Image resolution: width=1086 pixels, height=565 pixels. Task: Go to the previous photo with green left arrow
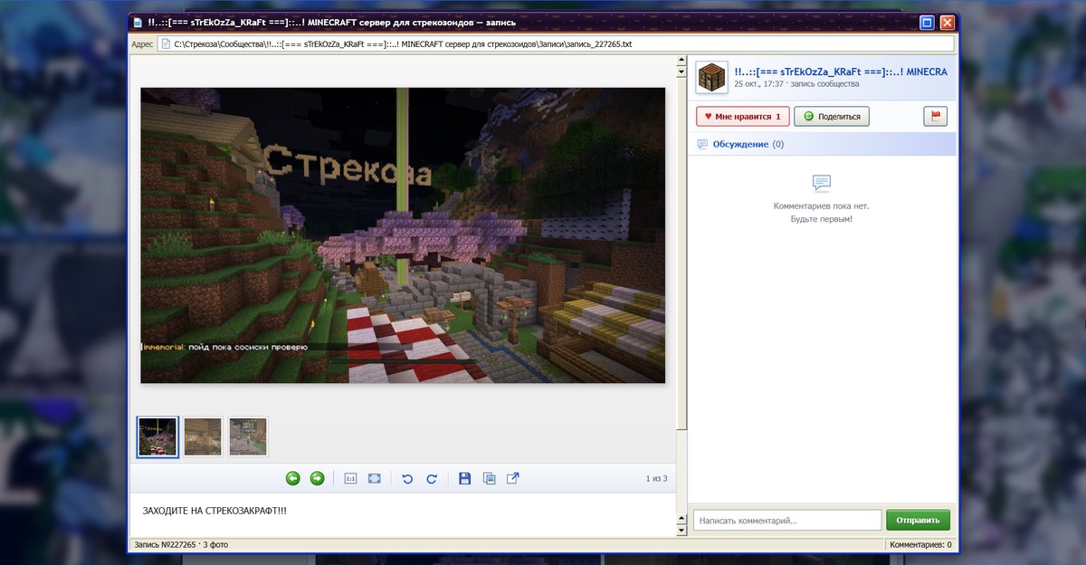(293, 478)
